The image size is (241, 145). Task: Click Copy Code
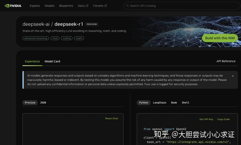point(224,119)
